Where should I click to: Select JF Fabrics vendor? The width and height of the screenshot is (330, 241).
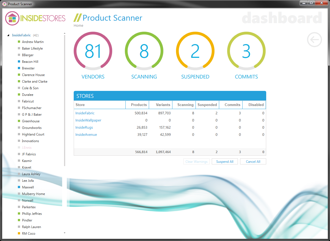(x=29, y=154)
